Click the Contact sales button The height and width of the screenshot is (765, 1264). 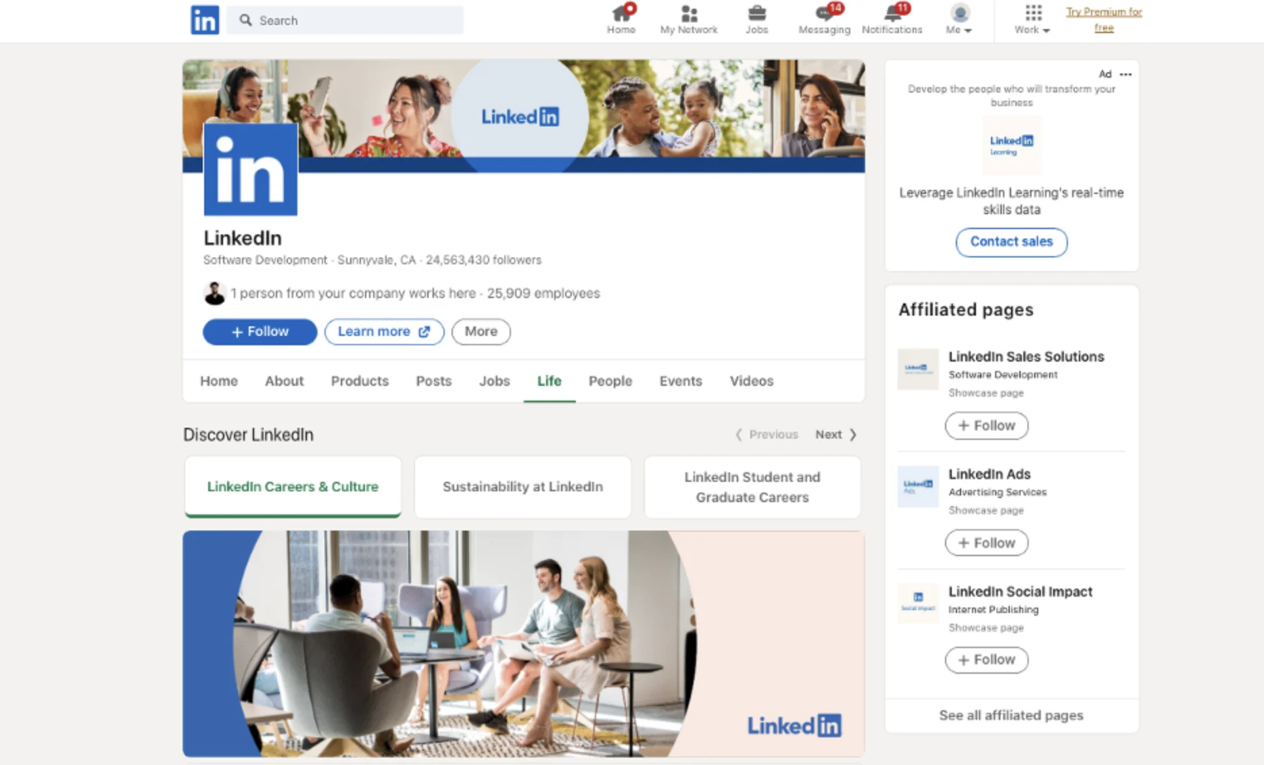coord(1011,242)
